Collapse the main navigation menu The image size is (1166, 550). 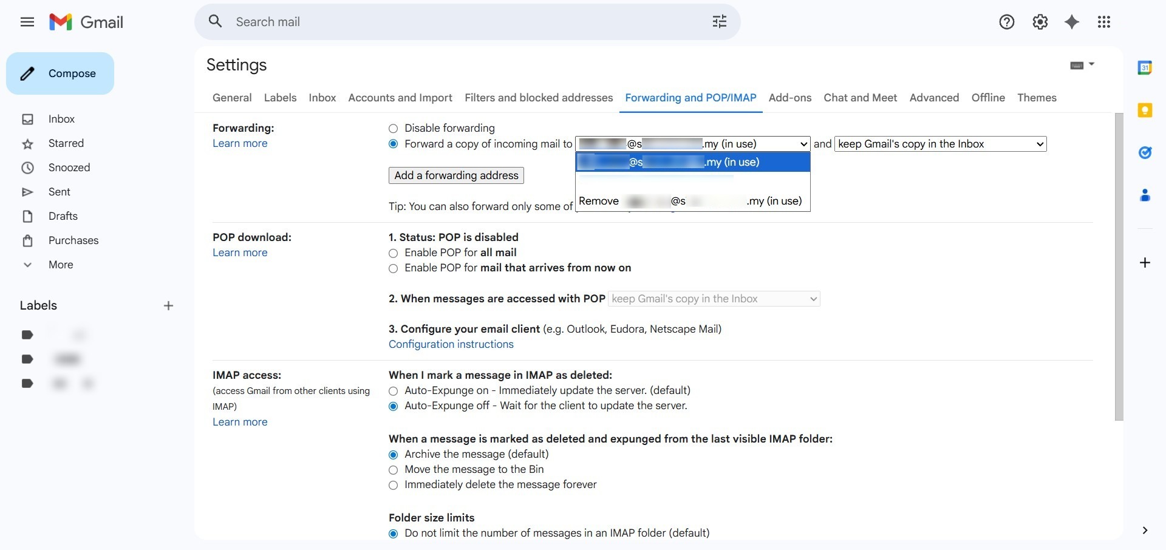point(27,22)
